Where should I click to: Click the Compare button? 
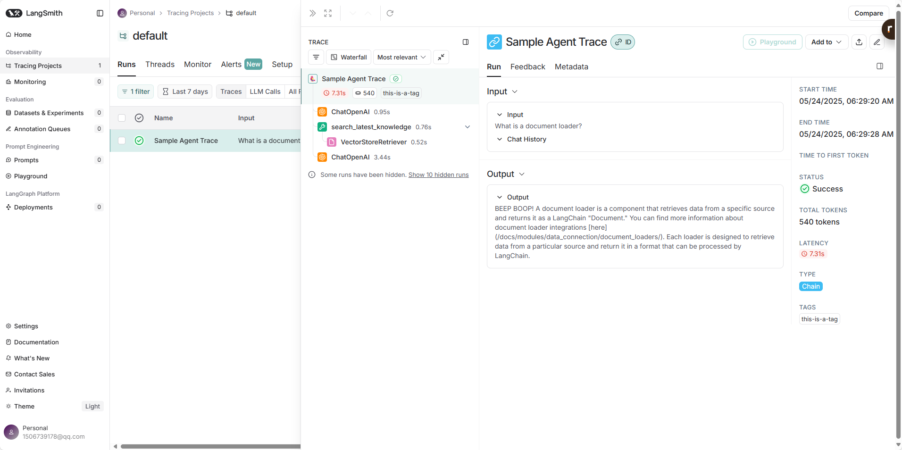(869, 13)
